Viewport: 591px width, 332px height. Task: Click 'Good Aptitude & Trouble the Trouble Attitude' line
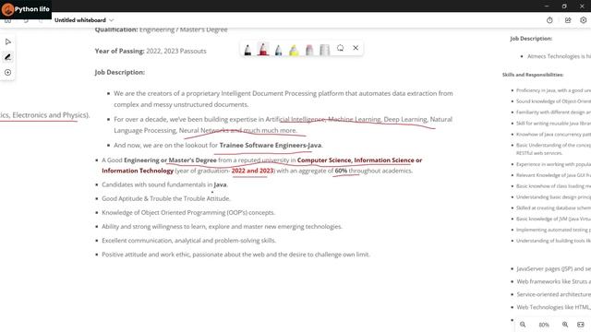(x=166, y=198)
